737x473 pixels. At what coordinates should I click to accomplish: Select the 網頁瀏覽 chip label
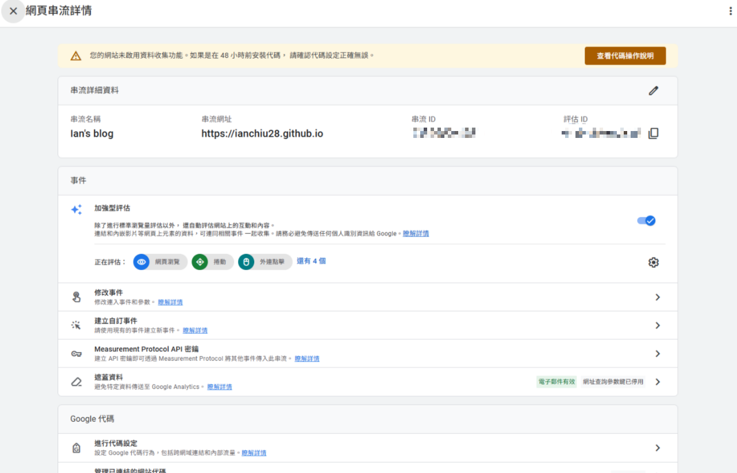[167, 262]
